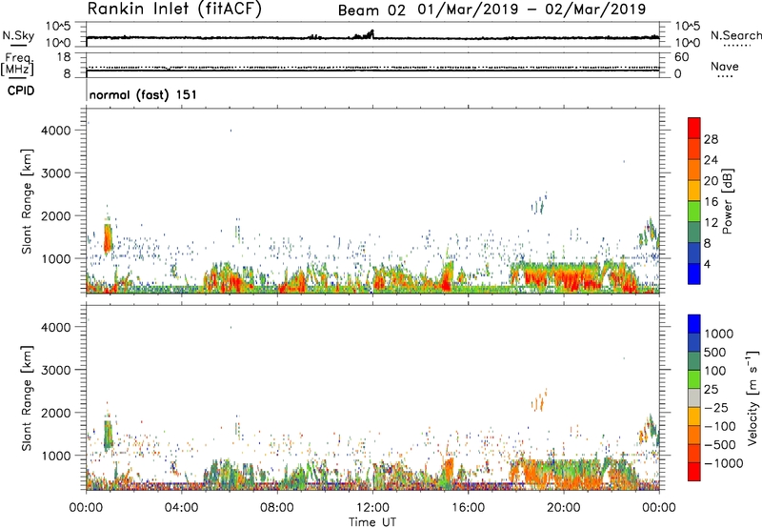Click the '60' tick of Nave axis

[681, 57]
